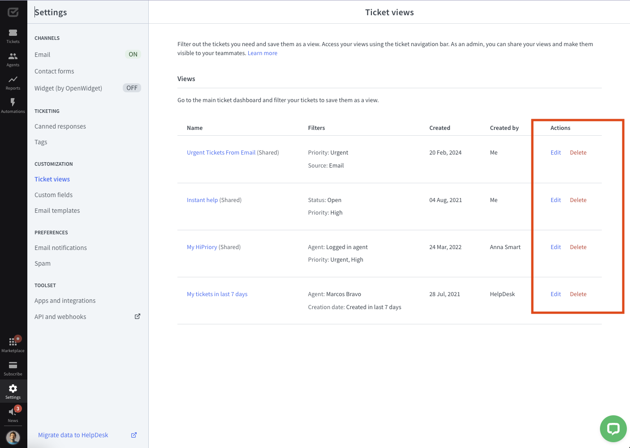Click the user avatar picture
The width and height of the screenshot is (630, 448).
pos(13,437)
